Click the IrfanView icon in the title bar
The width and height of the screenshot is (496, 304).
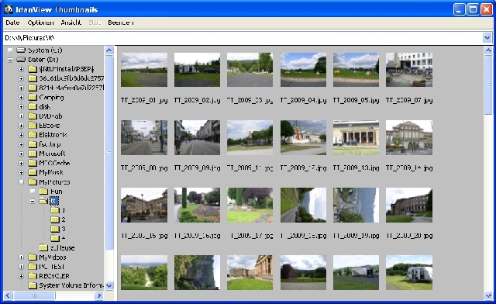point(9,9)
